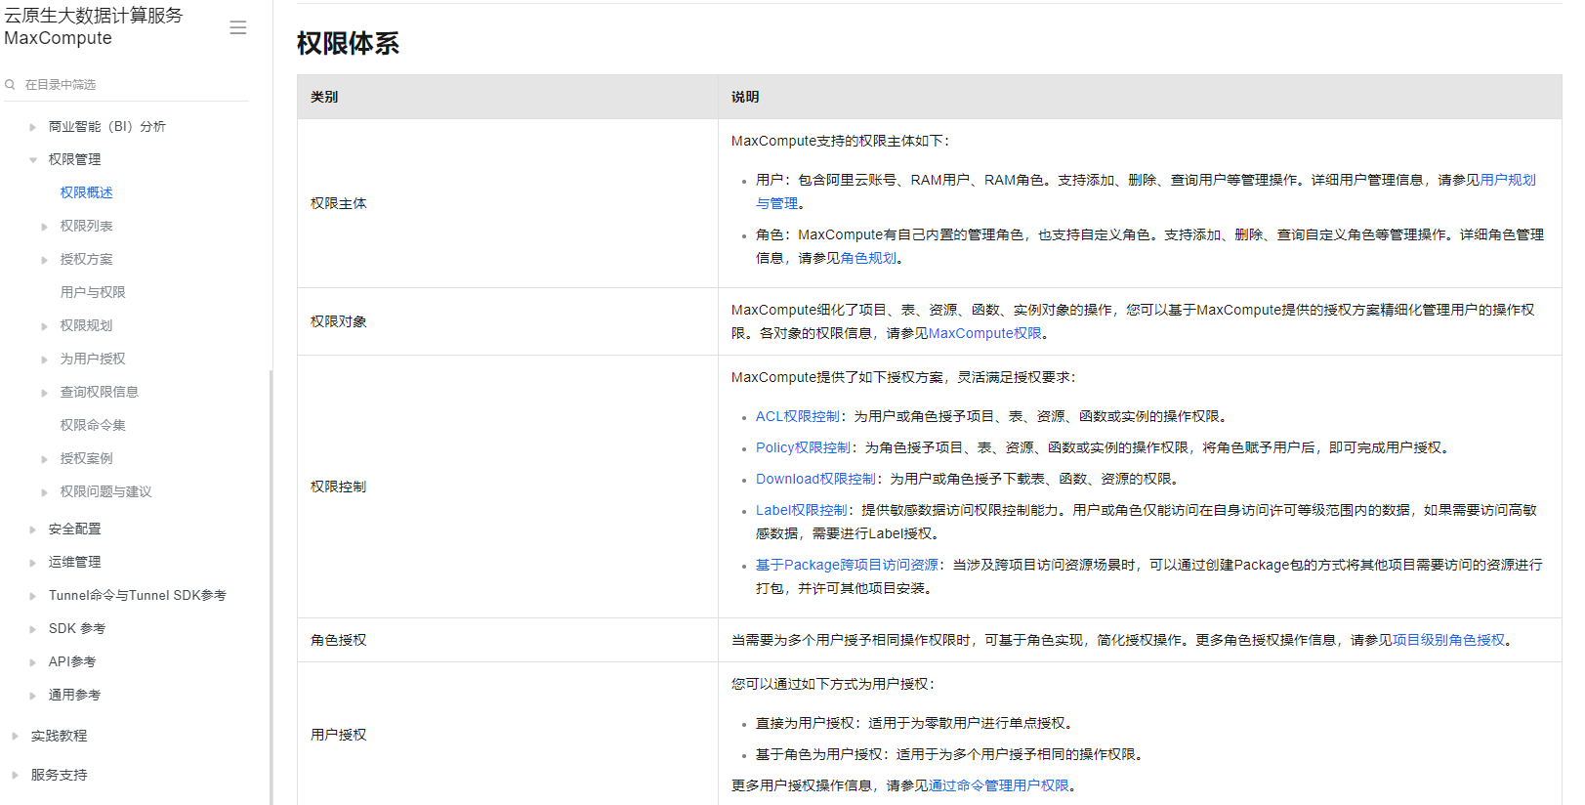
Task: Expand the 通用参考 arrow
Action: click(x=32, y=696)
